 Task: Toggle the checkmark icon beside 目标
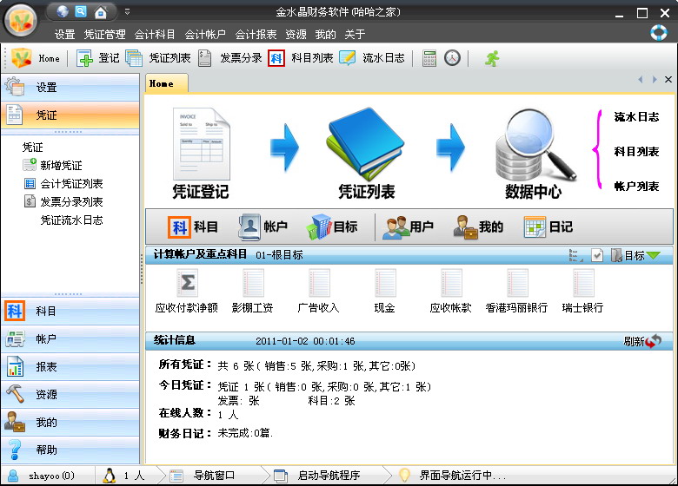click(596, 255)
